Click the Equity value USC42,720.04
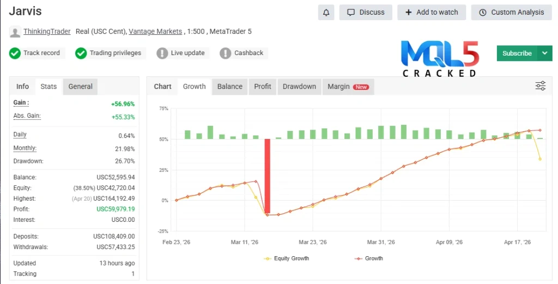This screenshot has width=558, height=284. click(116, 188)
